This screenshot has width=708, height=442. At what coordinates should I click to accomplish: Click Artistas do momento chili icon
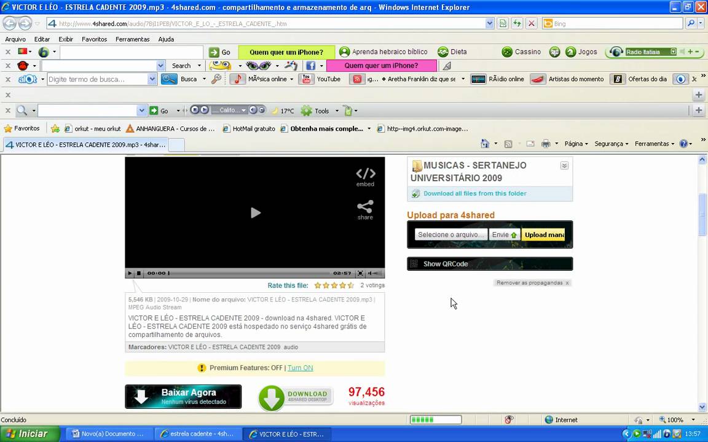tap(537, 79)
